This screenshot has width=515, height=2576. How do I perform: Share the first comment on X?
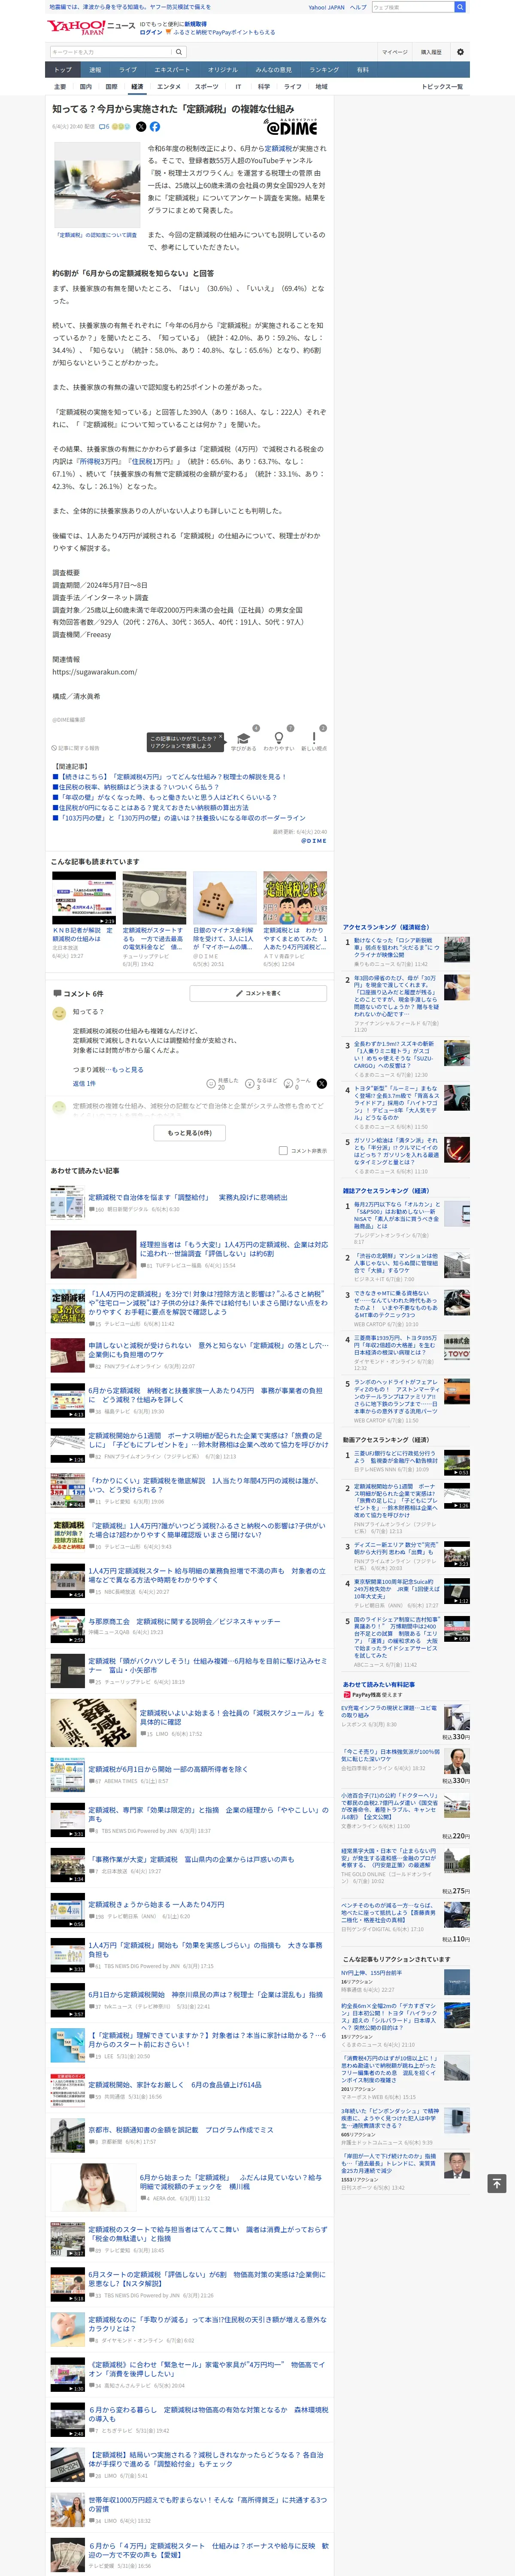(x=321, y=1083)
